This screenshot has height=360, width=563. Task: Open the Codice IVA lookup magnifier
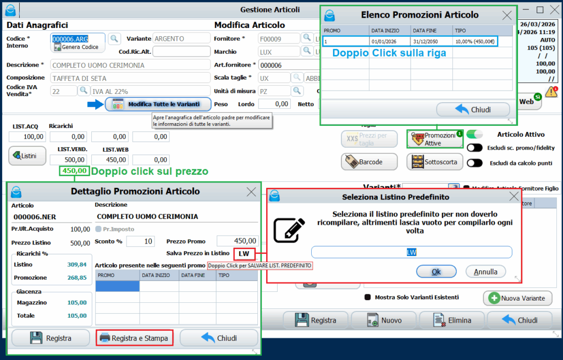pyautogui.click(x=84, y=91)
